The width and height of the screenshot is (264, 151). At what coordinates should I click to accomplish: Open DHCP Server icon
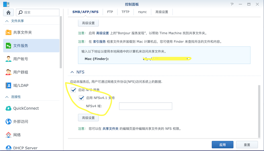[x=8, y=148]
